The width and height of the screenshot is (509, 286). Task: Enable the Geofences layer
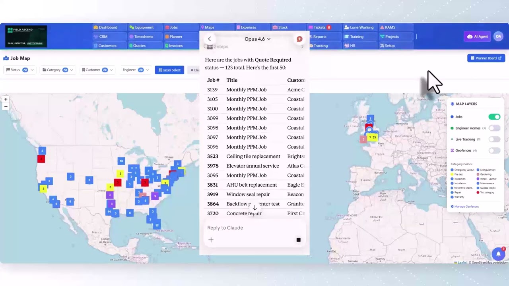494,151
